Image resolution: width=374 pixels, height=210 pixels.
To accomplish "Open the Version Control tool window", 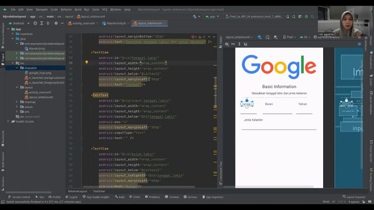I will [19, 197].
